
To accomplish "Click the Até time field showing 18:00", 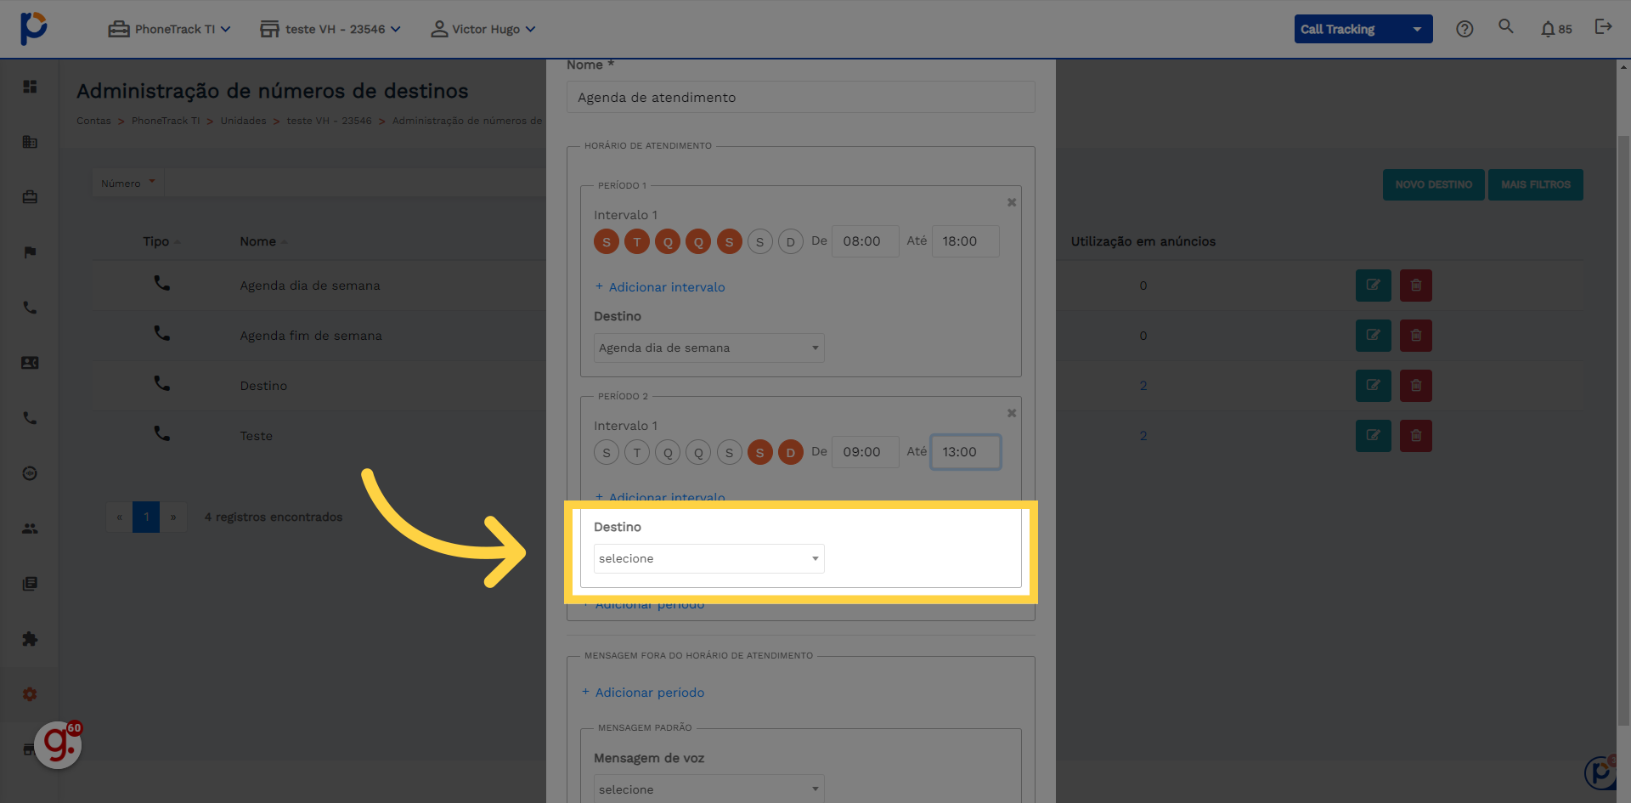I will [965, 241].
